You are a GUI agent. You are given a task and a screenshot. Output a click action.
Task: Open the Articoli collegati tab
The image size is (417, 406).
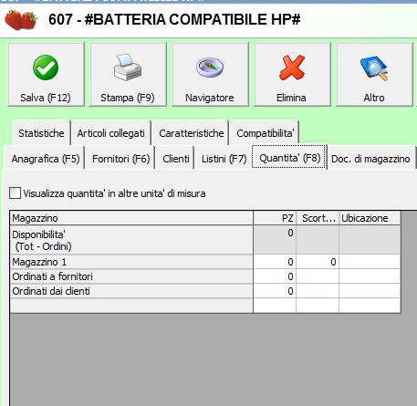coord(110,133)
